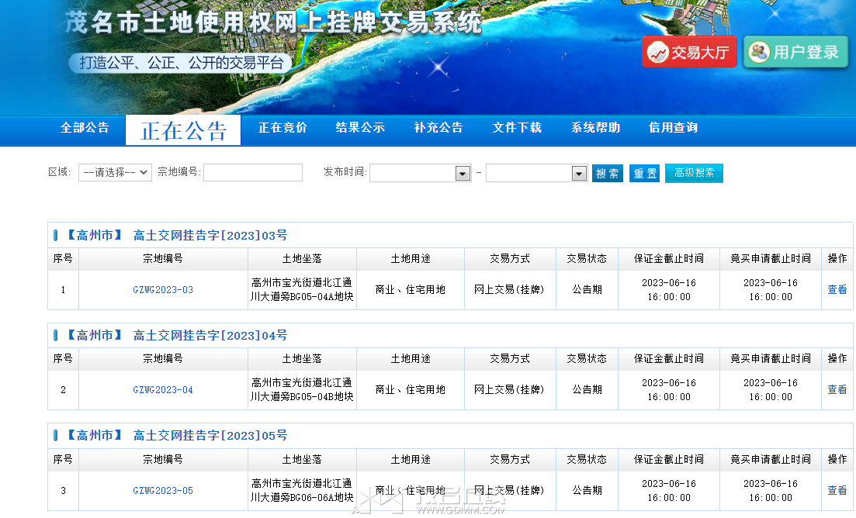Click the 用户登录 user login button
Screen dimensions: 856x518
pos(795,52)
